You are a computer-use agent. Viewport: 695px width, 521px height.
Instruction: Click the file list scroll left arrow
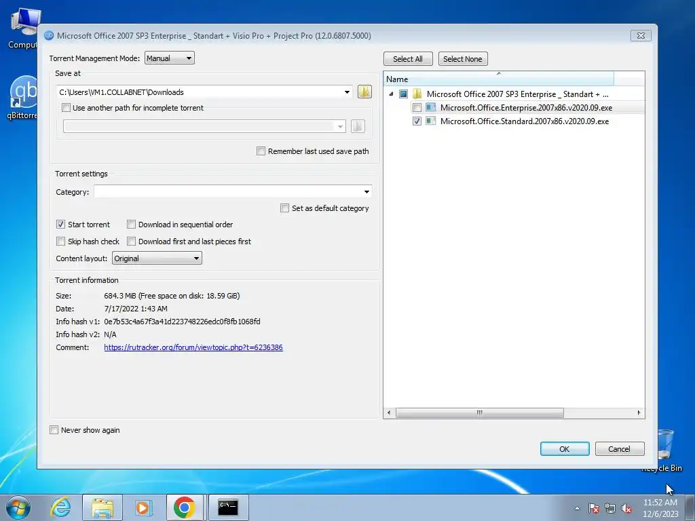pos(389,412)
